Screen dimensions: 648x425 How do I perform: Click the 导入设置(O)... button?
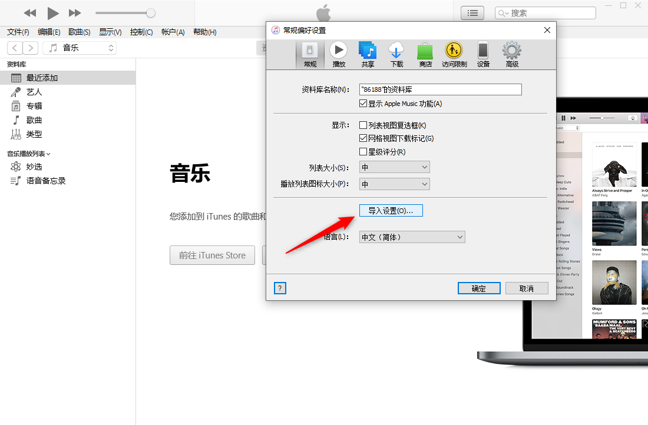point(391,211)
